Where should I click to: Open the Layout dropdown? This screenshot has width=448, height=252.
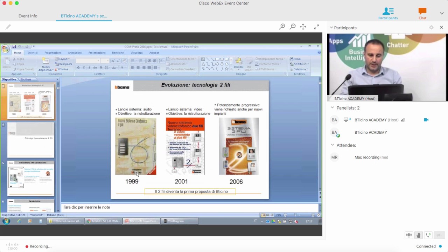coord(63,59)
